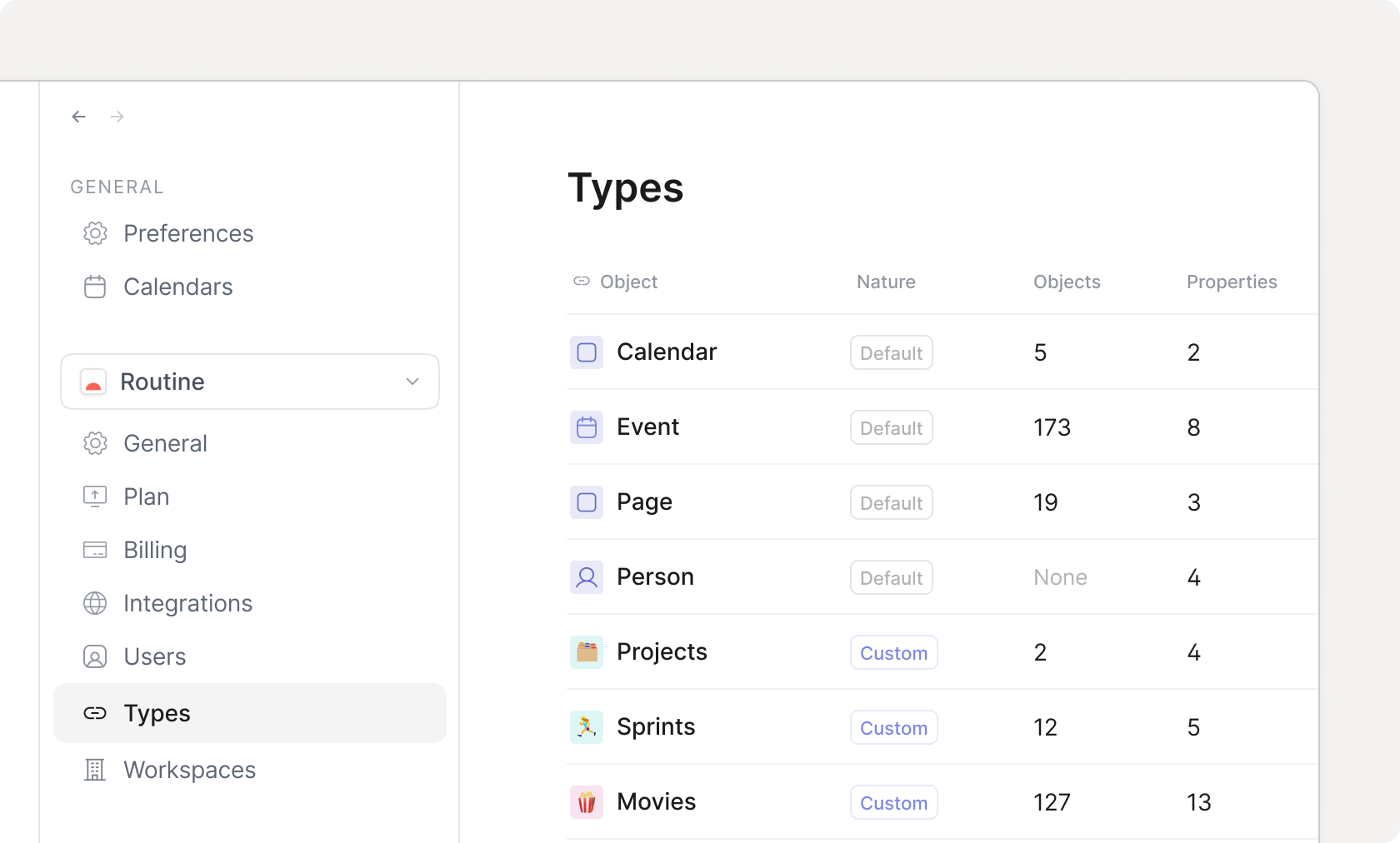1400x843 pixels.
Task: Open Users via its sidebar icon
Action: (x=95, y=656)
